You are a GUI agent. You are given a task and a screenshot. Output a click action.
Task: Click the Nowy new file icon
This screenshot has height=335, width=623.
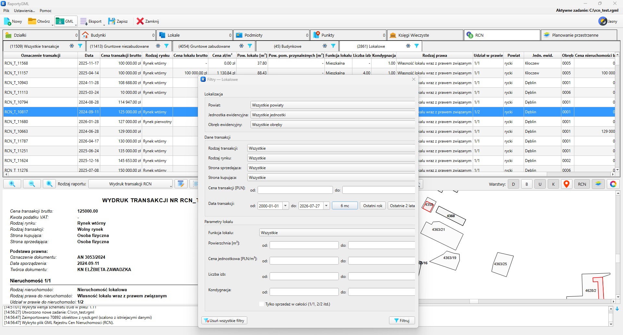7,21
